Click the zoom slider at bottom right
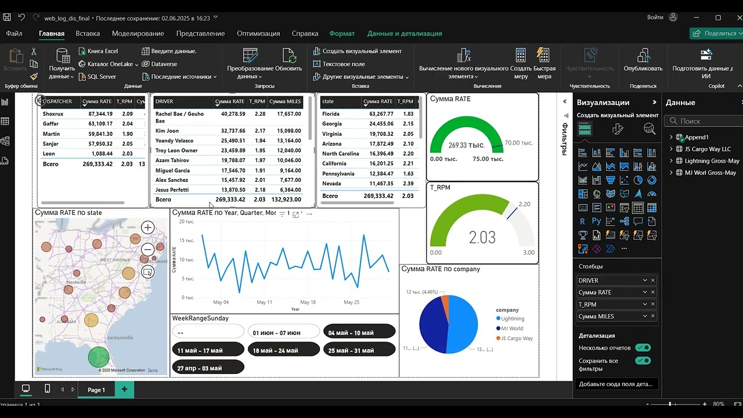This screenshot has width=743, height=418. point(670,403)
